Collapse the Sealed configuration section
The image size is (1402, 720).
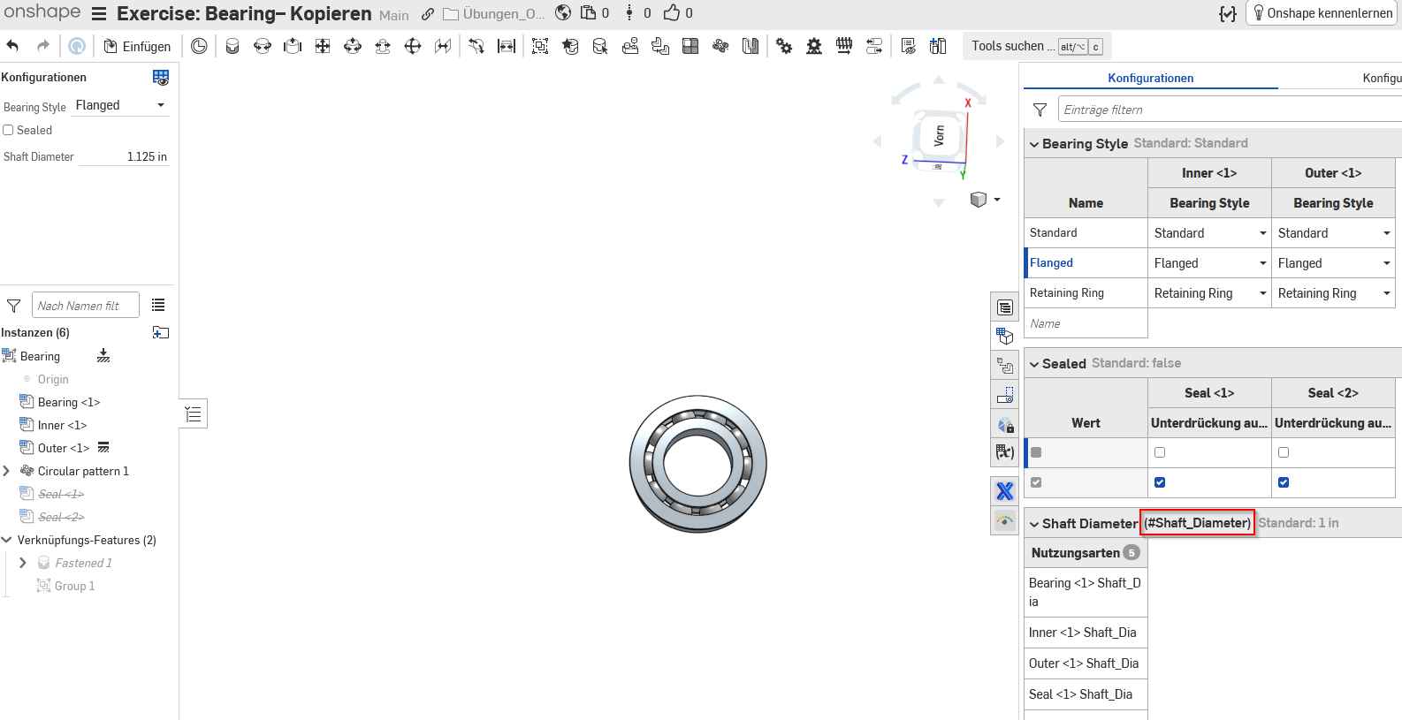tap(1034, 364)
